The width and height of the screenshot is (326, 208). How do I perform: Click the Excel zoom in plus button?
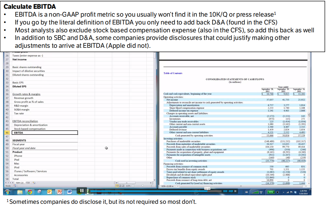(152, 186)
